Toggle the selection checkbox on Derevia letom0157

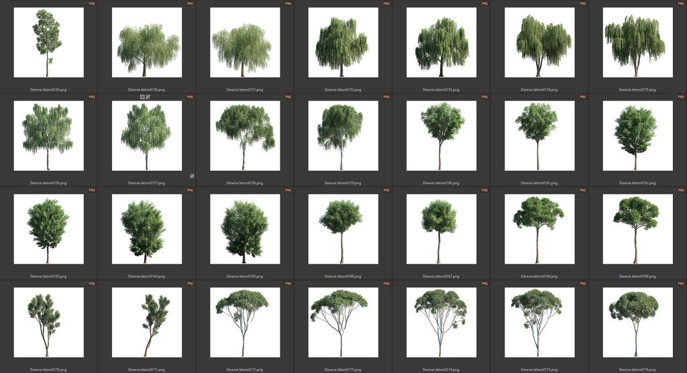(192, 176)
